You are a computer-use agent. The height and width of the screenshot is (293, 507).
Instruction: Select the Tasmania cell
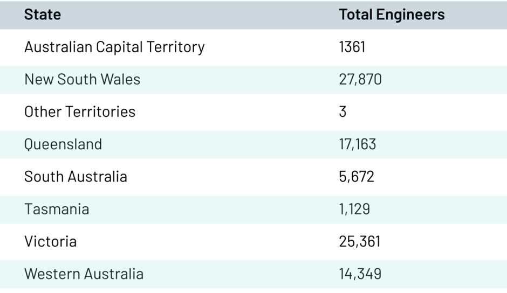tap(57, 209)
